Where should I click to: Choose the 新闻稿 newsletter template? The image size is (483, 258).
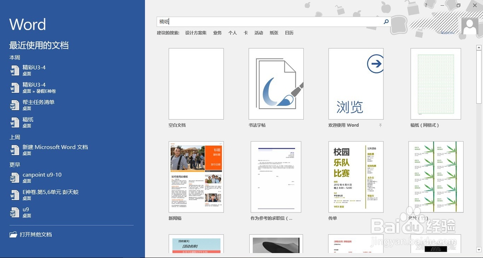(196, 177)
